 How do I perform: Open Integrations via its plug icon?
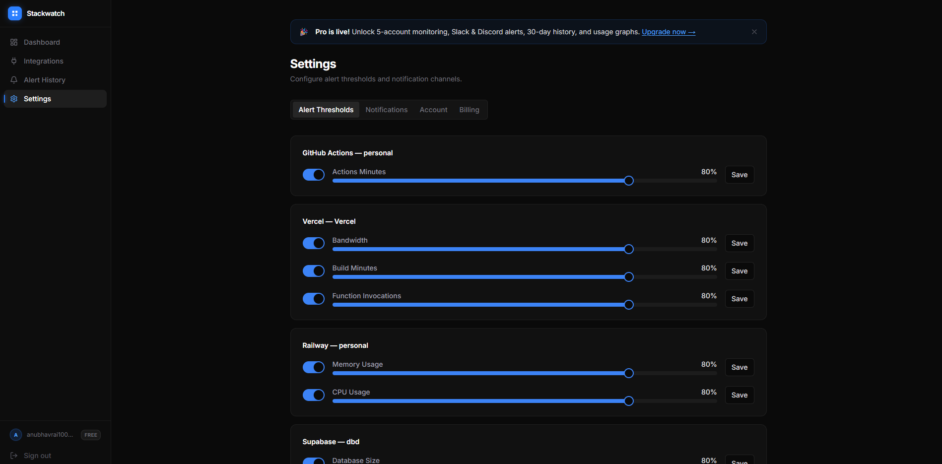[x=14, y=61]
